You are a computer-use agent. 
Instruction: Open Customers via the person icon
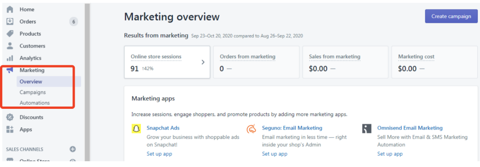10,46
